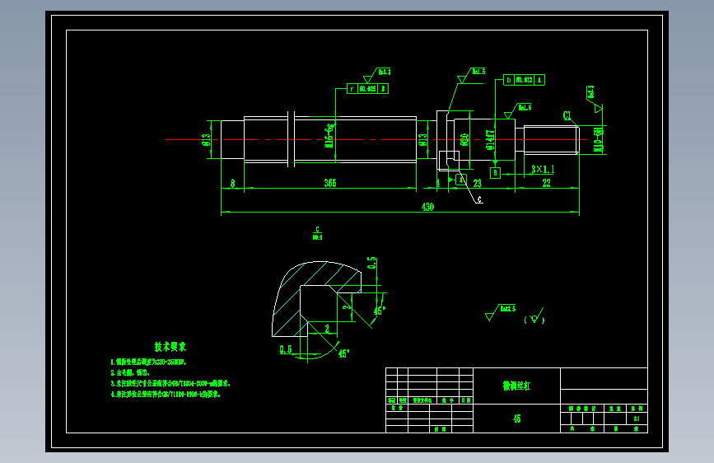Select datum B box below shaft
This screenshot has height=463, width=714.
click(496, 173)
